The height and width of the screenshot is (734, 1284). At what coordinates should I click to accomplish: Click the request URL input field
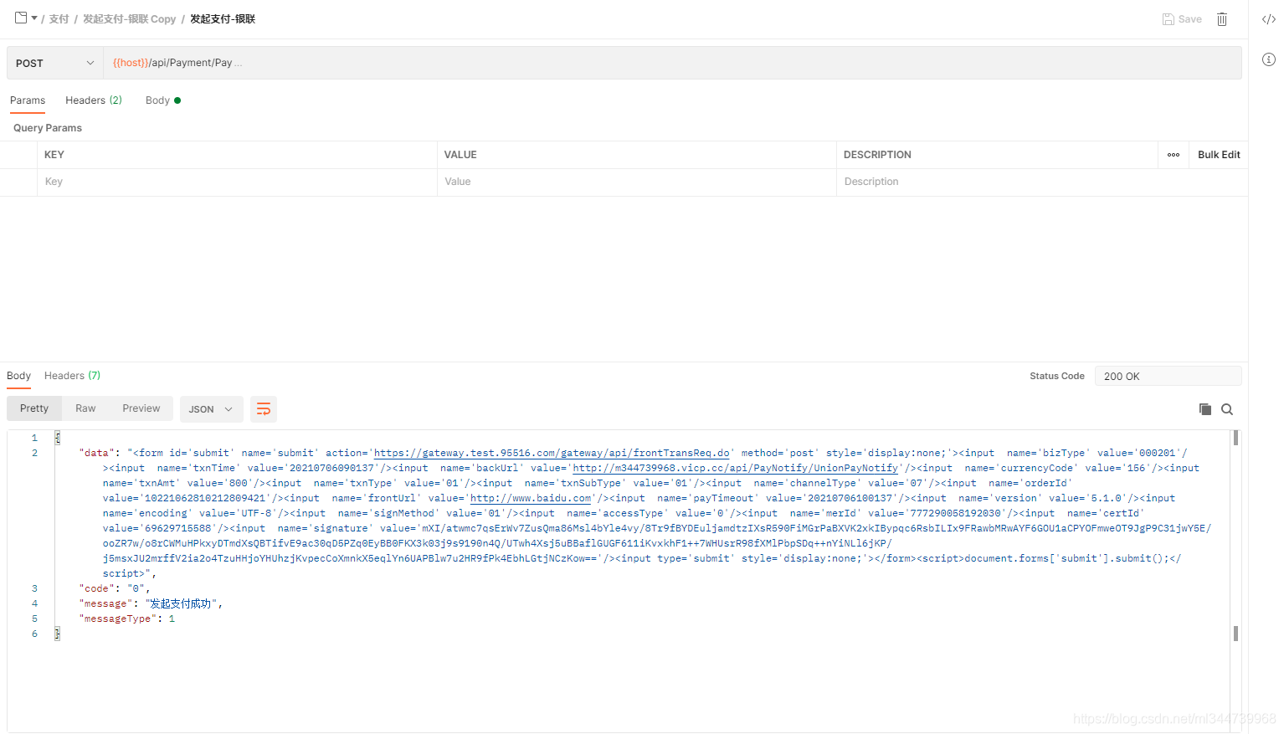click(672, 63)
